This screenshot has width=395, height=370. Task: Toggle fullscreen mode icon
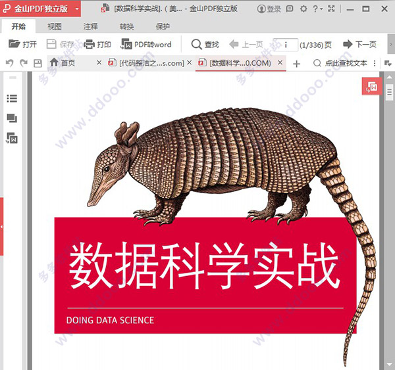331,9
